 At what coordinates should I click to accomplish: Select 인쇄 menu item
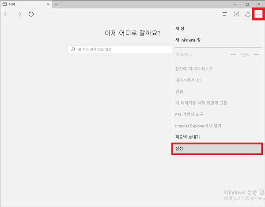click(179, 92)
